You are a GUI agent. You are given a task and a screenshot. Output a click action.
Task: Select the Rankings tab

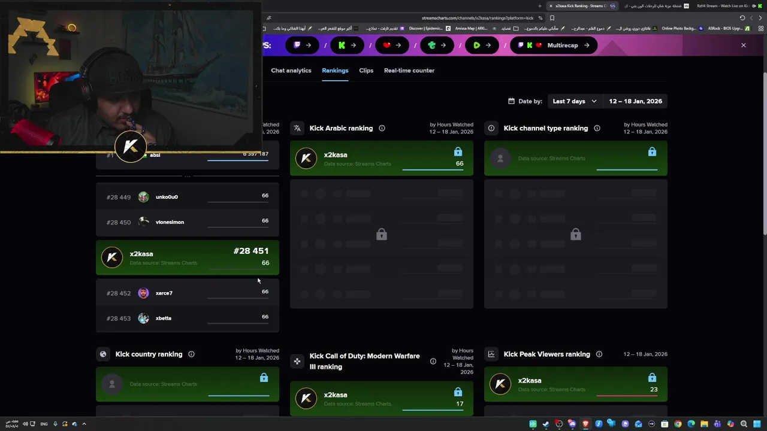pos(335,71)
